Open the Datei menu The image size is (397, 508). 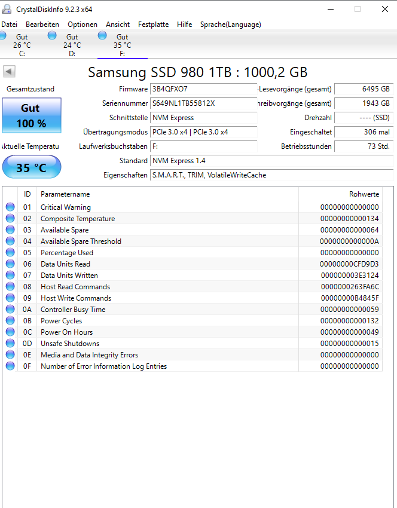(9, 25)
